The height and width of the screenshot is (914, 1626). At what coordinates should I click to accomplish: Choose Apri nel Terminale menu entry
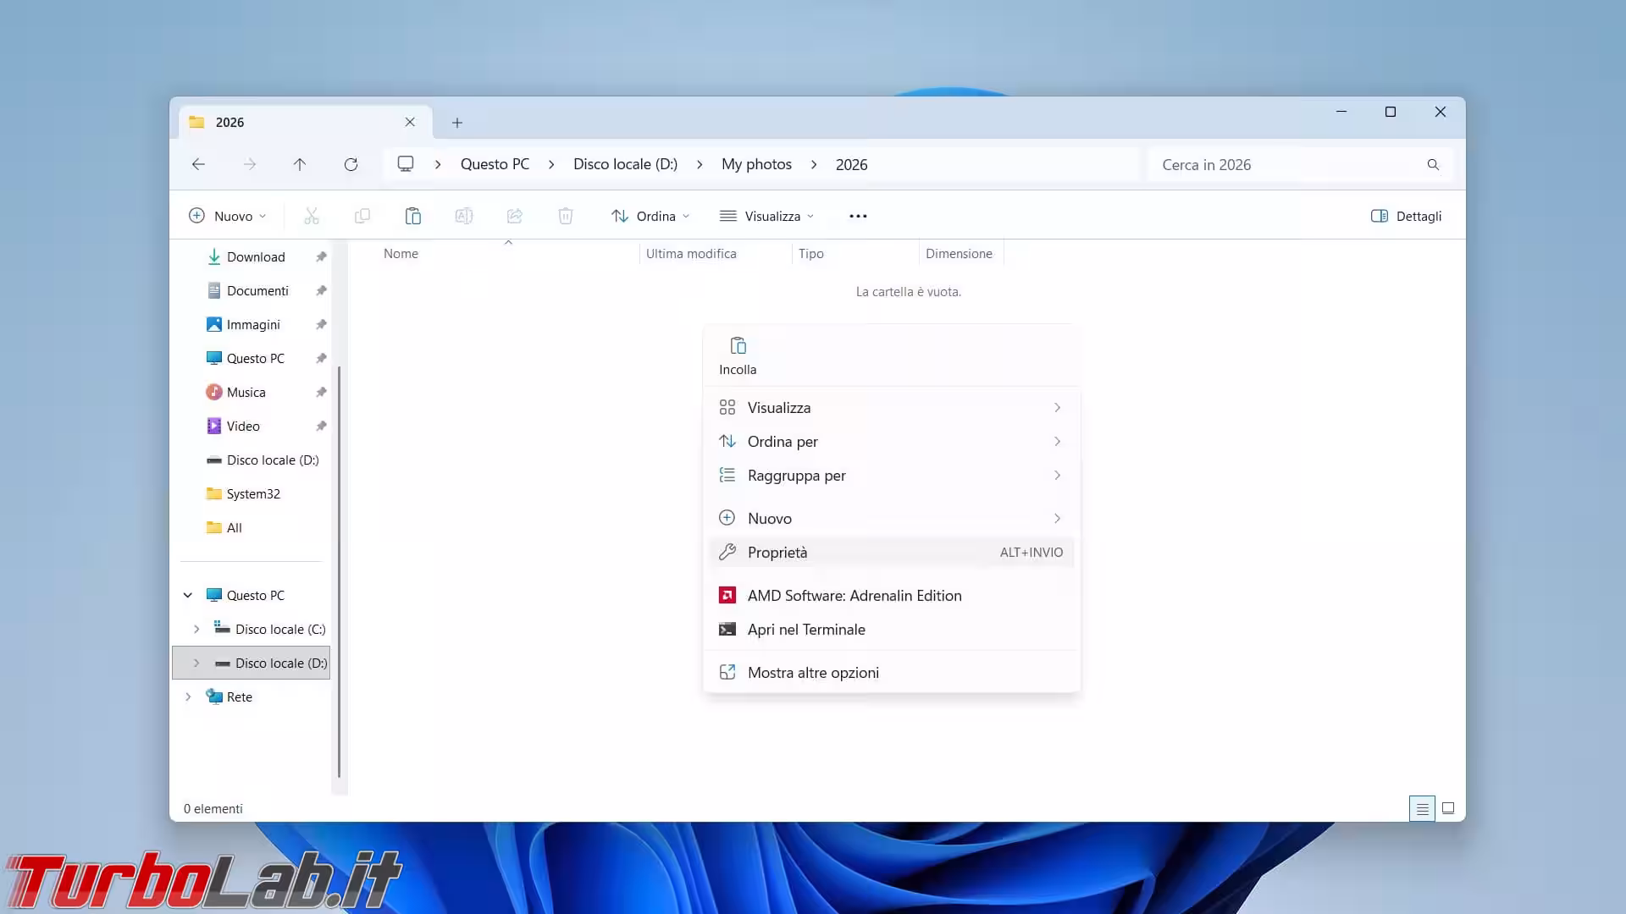[x=805, y=629]
